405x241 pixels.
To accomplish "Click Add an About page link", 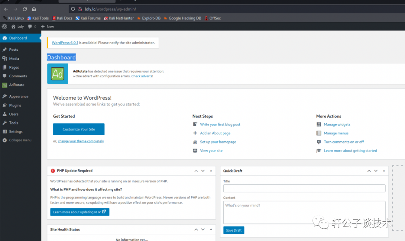I will coord(215,133).
